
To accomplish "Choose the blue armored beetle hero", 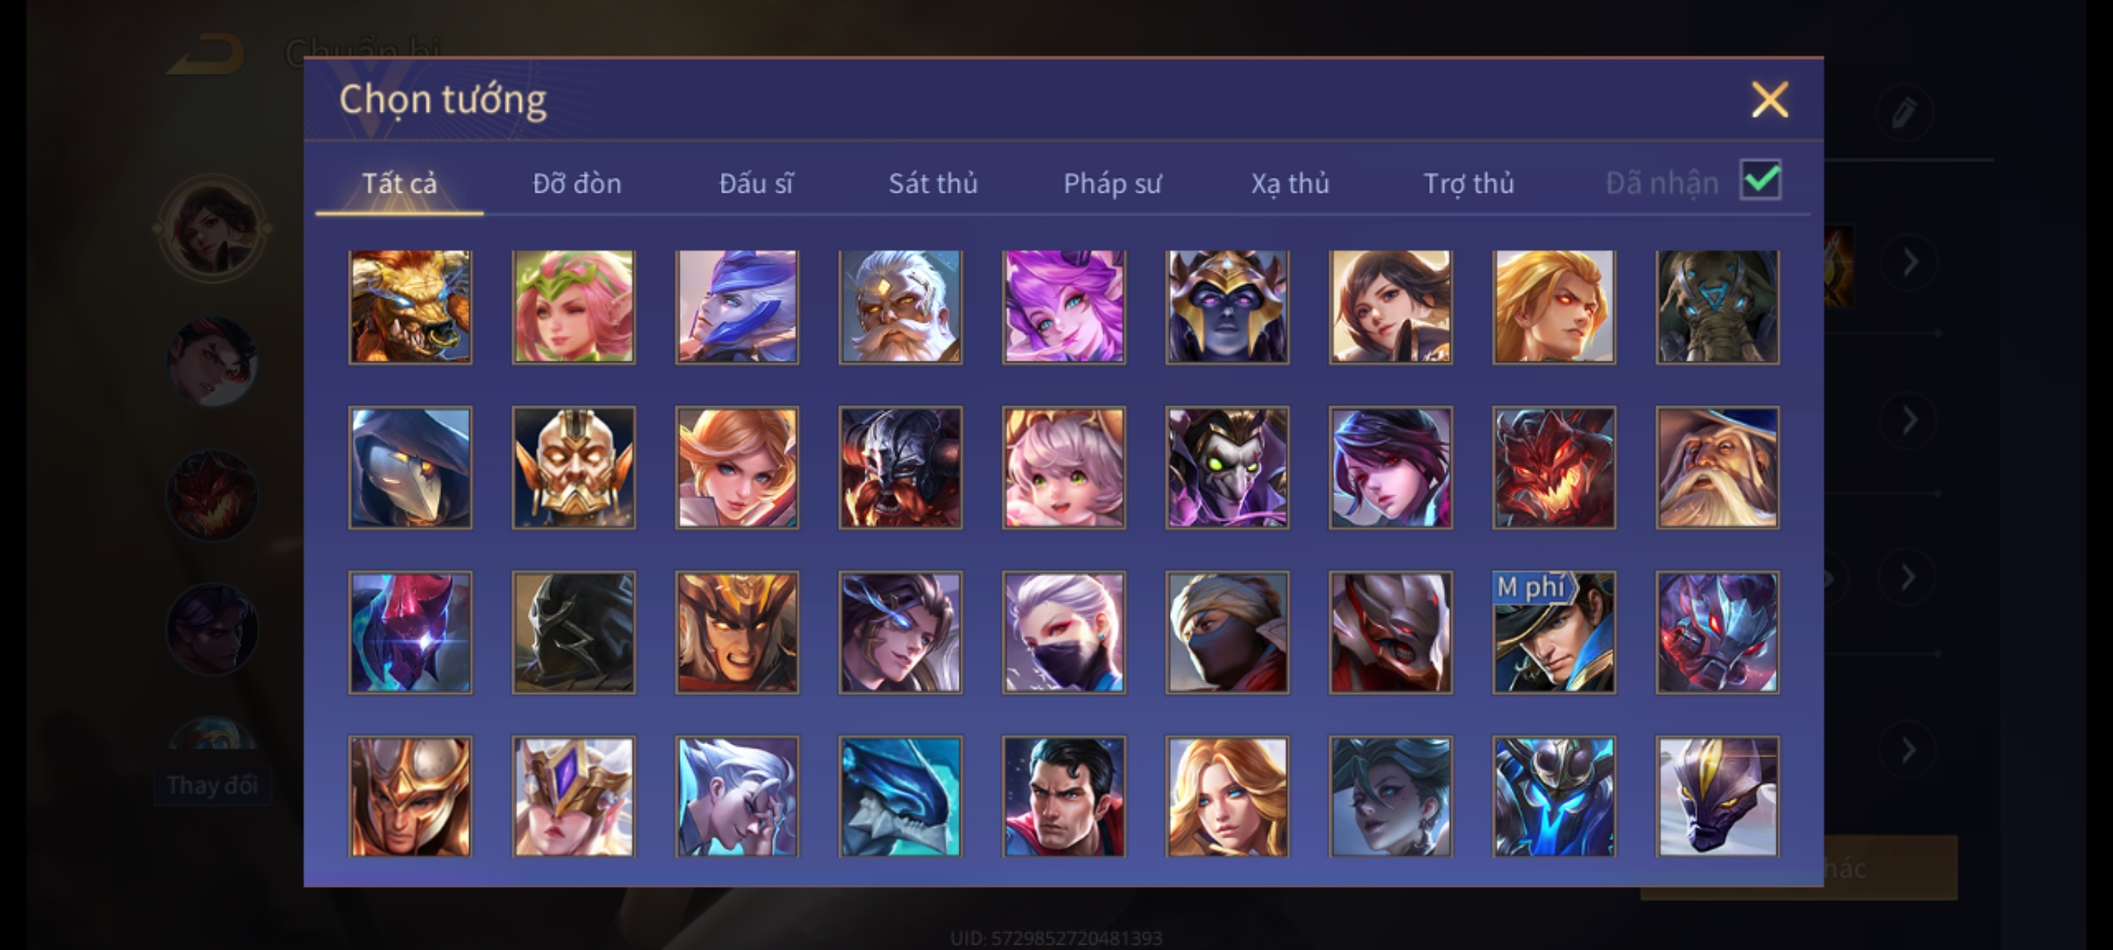I will (x=1554, y=797).
